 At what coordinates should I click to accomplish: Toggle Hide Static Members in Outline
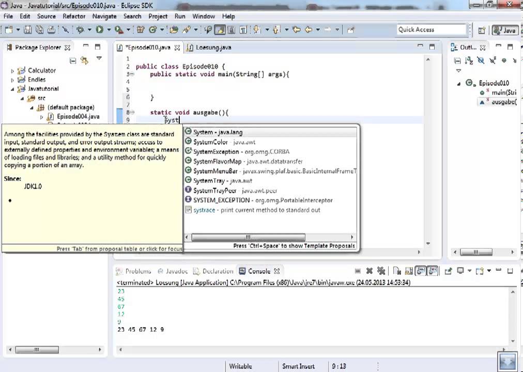pos(493,60)
